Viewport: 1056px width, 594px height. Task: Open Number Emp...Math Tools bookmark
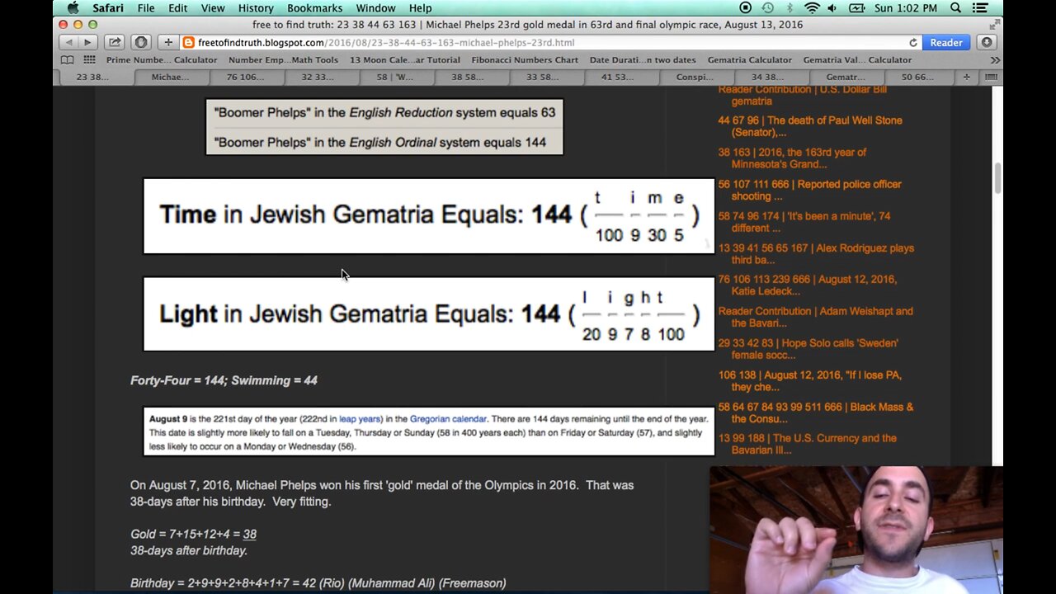pos(283,59)
